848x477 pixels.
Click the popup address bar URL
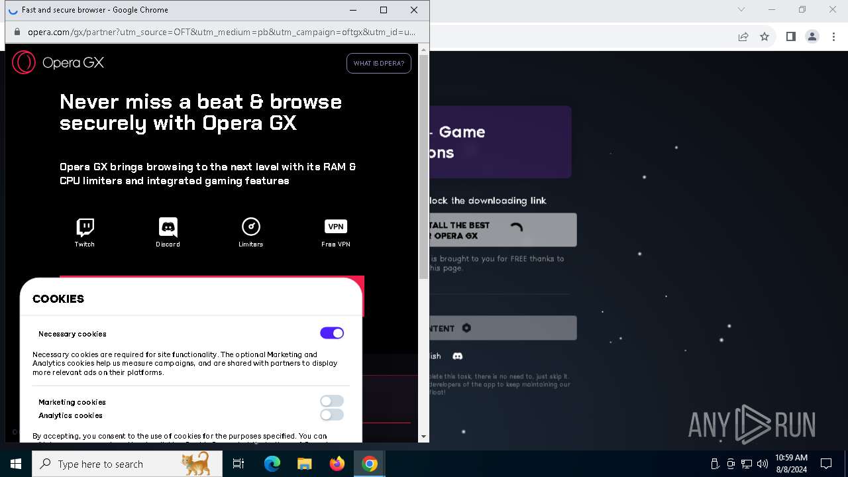click(221, 32)
